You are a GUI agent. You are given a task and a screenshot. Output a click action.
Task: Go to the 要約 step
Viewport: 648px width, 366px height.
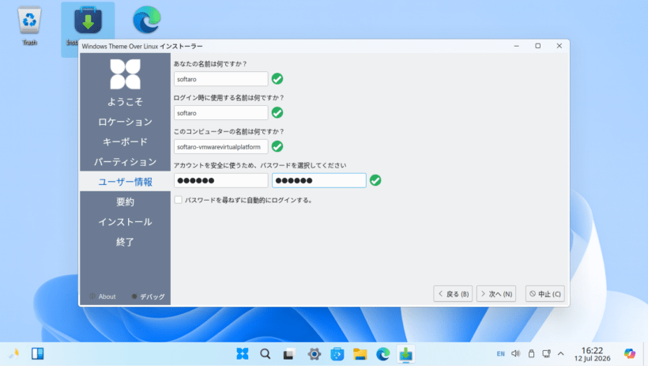[x=125, y=202]
